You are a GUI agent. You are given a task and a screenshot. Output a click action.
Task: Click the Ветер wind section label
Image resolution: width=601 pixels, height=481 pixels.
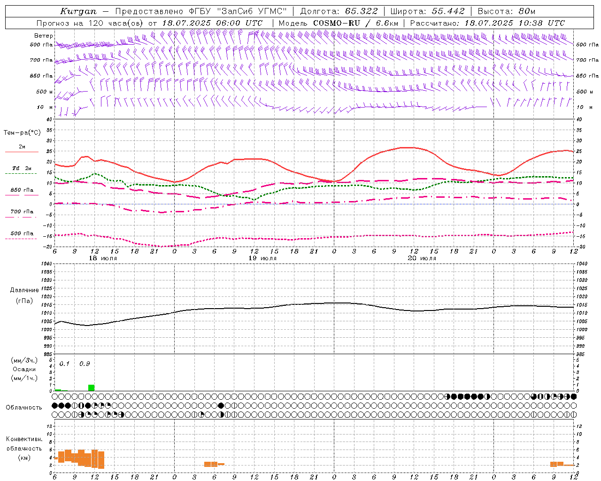tap(43, 36)
